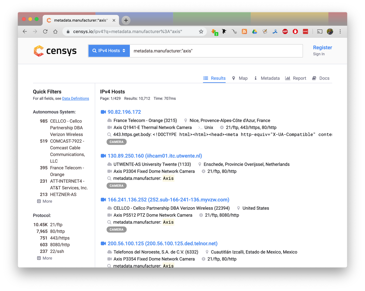
Task: Click the Censys logo
Action: pos(55,51)
